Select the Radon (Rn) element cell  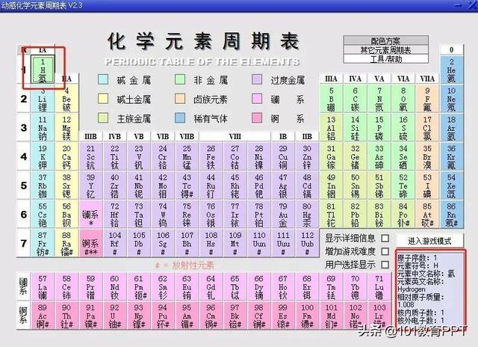[450, 215]
